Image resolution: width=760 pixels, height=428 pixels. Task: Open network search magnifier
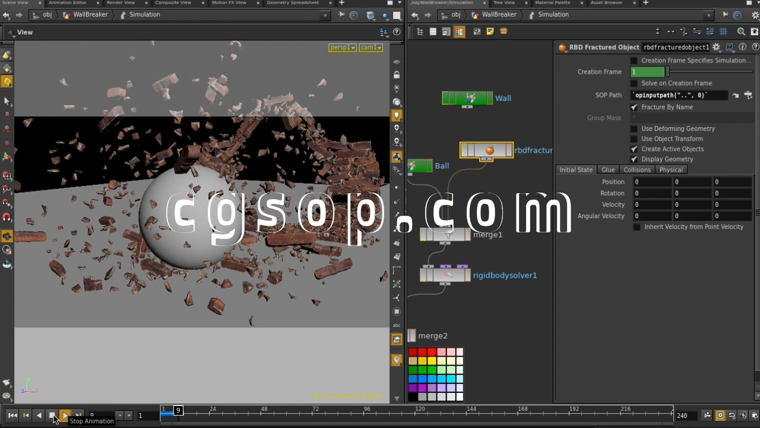(x=741, y=32)
